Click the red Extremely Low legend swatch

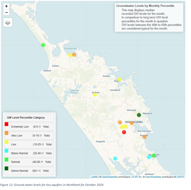6,124
